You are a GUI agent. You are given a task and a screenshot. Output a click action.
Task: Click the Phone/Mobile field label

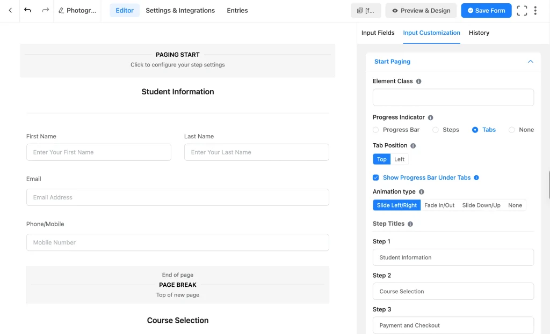(x=45, y=224)
